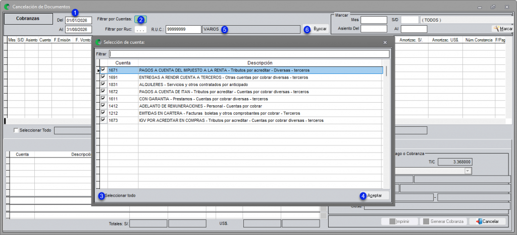Click the Descripción column header in dialog
517x235 pixels.
tap(260, 63)
